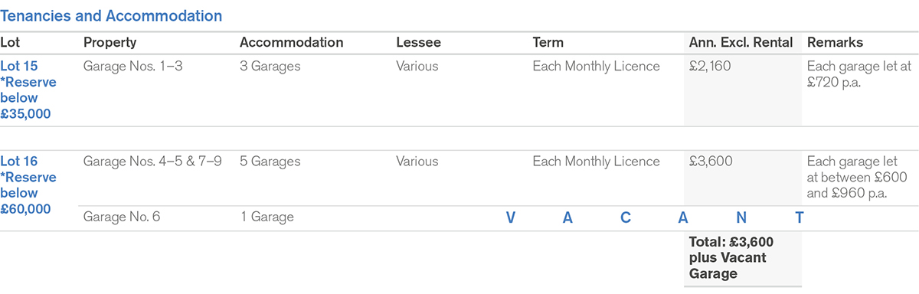Click the Tenancies and Accommodation heading
This screenshot has height=294, width=919.
coord(112,15)
